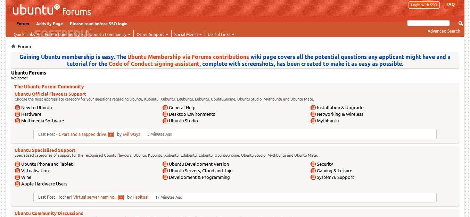This screenshot has height=217, width=470.
Task: Click forum icon beside Ubuntu Phone and Tablet
Action: 17,164
